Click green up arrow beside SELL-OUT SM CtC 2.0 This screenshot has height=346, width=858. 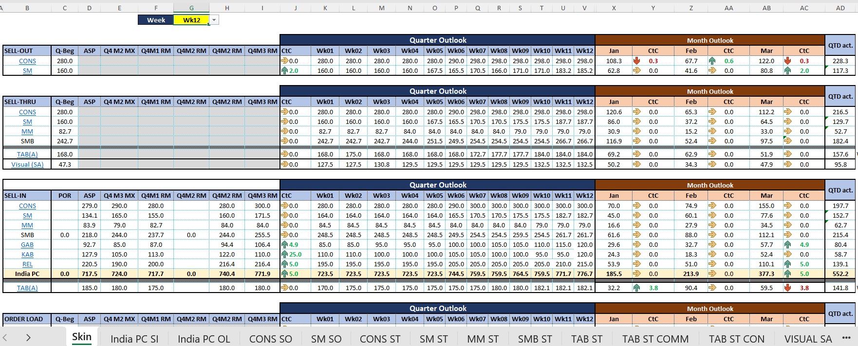point(285,71)
